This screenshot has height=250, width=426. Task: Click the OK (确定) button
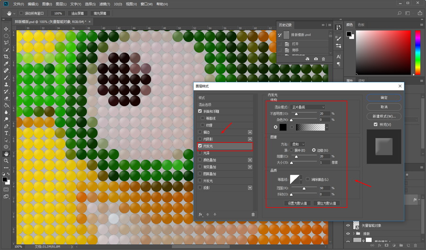(x=383, y=97)
